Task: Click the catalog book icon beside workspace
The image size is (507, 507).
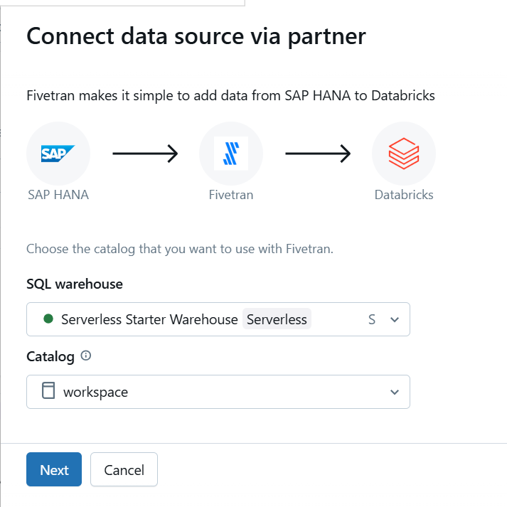Action: coord(48,390)
